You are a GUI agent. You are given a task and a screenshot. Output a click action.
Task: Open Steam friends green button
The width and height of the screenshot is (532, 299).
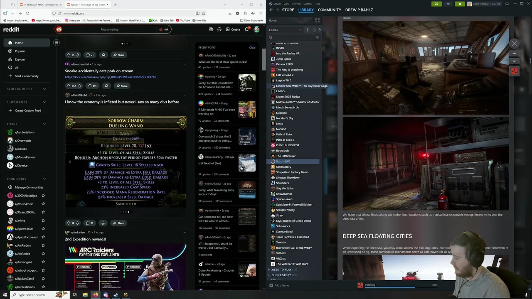coord(436,4)
